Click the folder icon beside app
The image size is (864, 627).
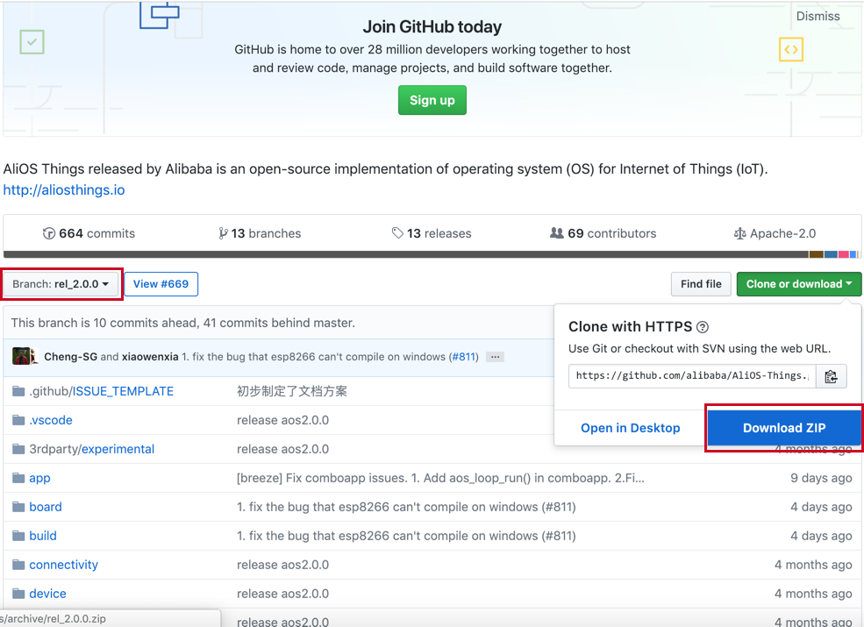18,478
